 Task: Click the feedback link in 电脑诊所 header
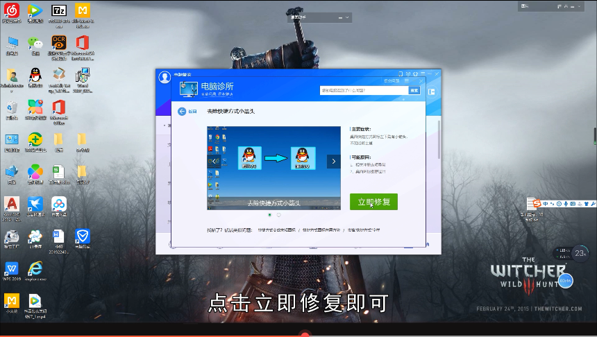392,80
